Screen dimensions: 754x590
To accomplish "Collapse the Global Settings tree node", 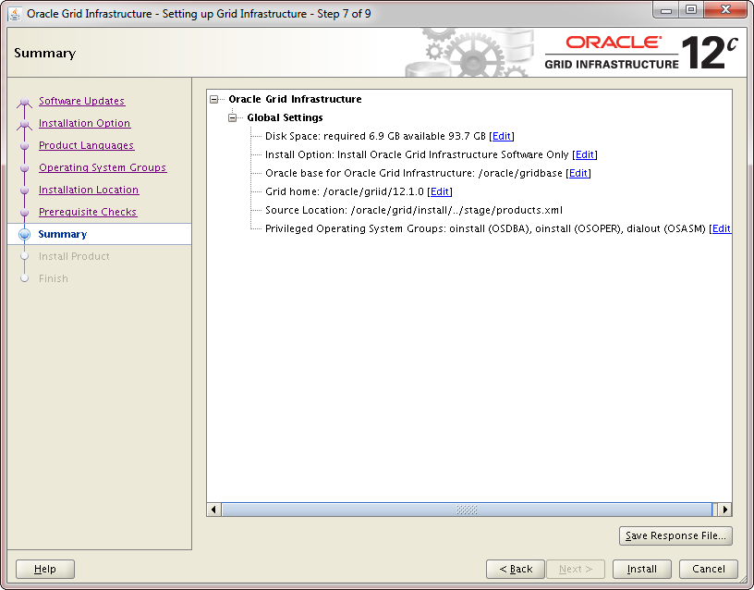I will [x=233, y=118].
